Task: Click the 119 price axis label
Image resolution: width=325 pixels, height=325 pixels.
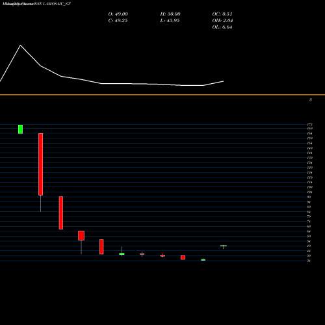Action: click(x=310, y=177)
